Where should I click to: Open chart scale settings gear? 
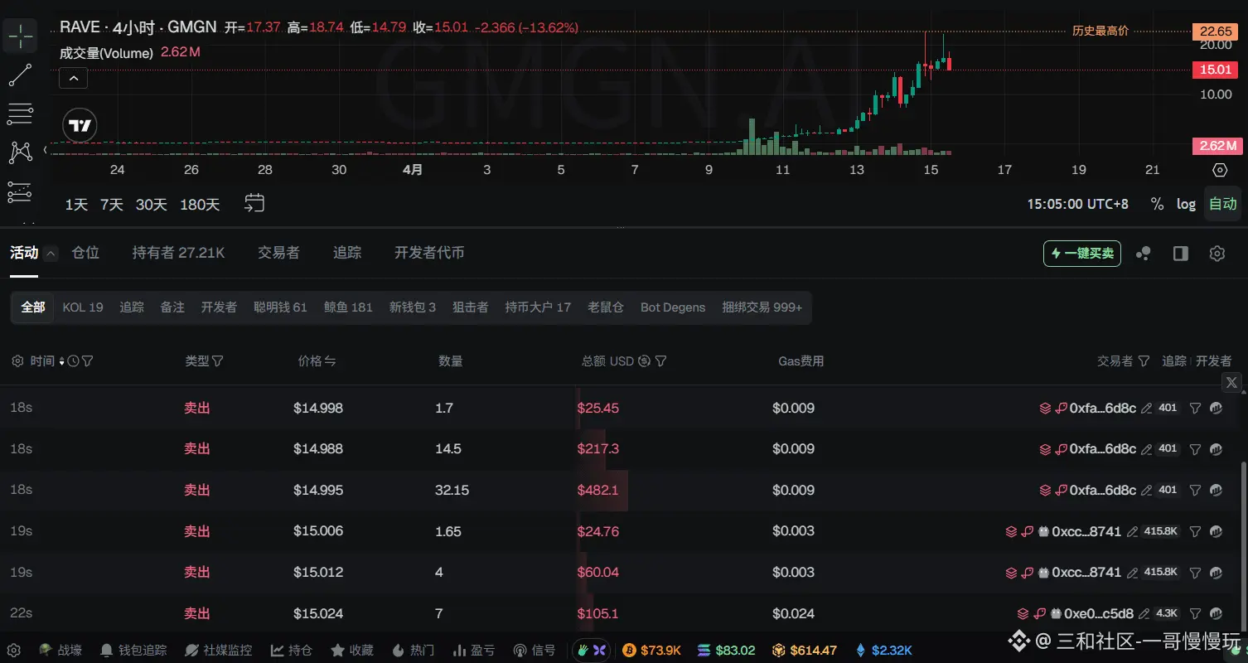(1219, 170)
